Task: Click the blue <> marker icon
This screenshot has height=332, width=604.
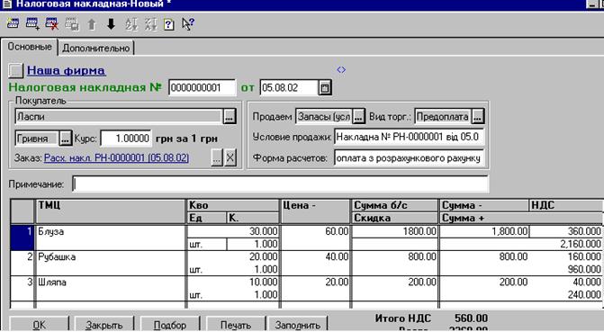Action: 341,69
